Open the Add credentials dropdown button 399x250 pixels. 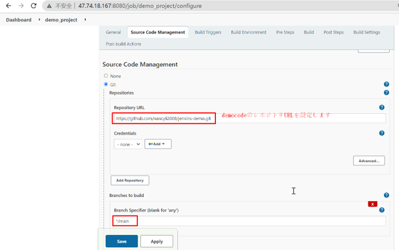coord(158,144)
